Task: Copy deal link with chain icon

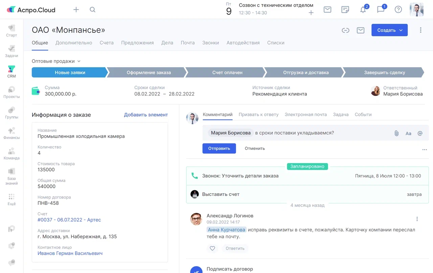Action: 345,30
